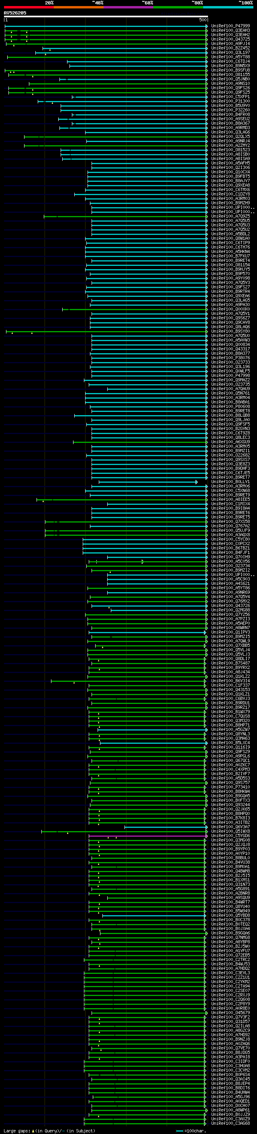Select the UniRef100_C1MIX4 label
The width and height of the screenshot is (257, 1134).
coord(230,504)
